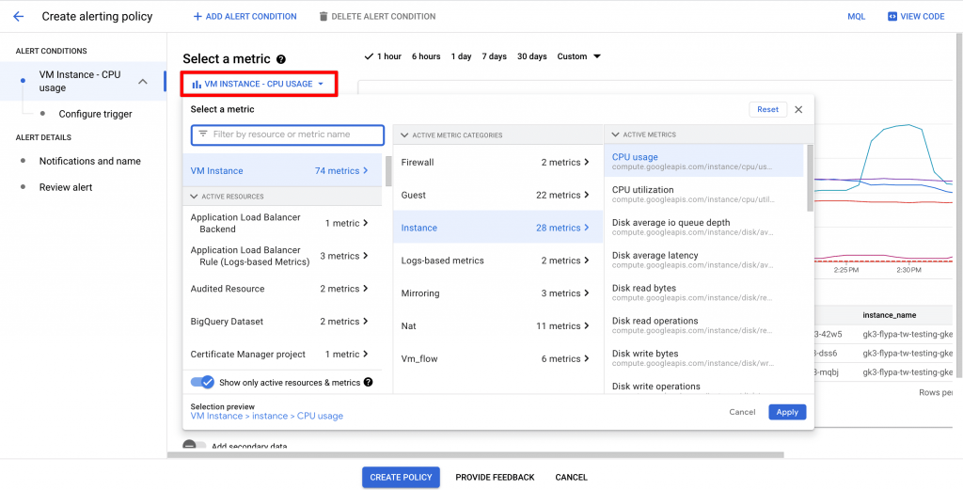Switch to MQL editor
Image resolution: width=963 pixels, height=490 pixels.
[x=856, y=17]
